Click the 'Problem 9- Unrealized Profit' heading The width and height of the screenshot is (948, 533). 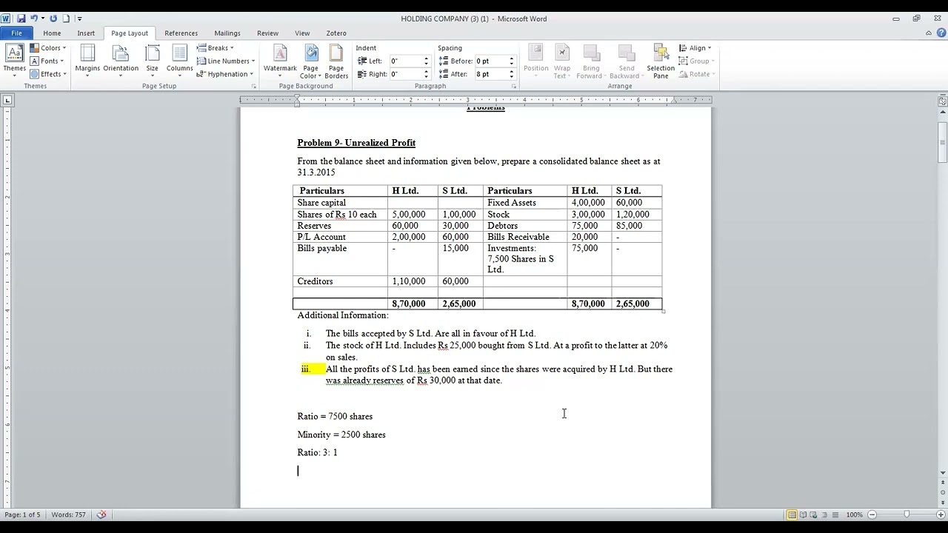[x=356, y=143]
